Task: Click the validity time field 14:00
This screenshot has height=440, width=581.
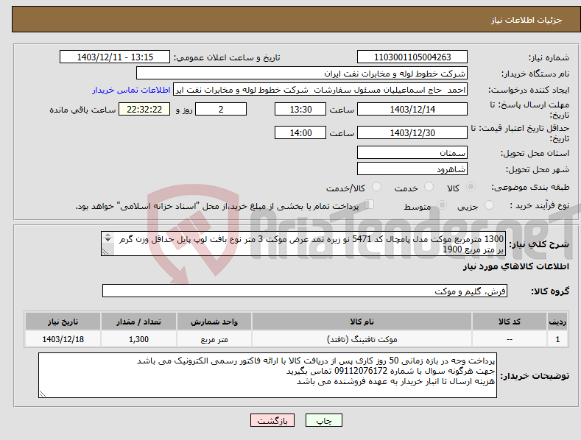Action: 300,132
